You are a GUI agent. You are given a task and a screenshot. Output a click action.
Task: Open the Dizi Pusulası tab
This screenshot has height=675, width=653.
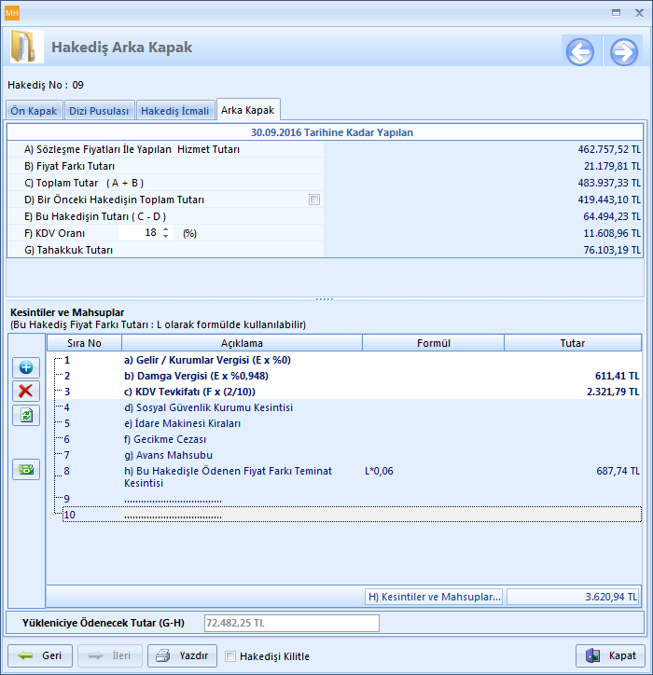pyautogui.click(x=98, y=111)
